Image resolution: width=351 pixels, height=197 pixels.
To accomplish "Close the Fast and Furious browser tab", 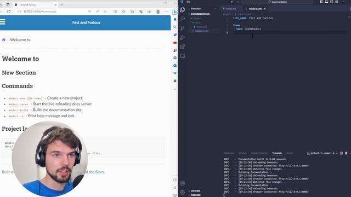I will (55, 4).
